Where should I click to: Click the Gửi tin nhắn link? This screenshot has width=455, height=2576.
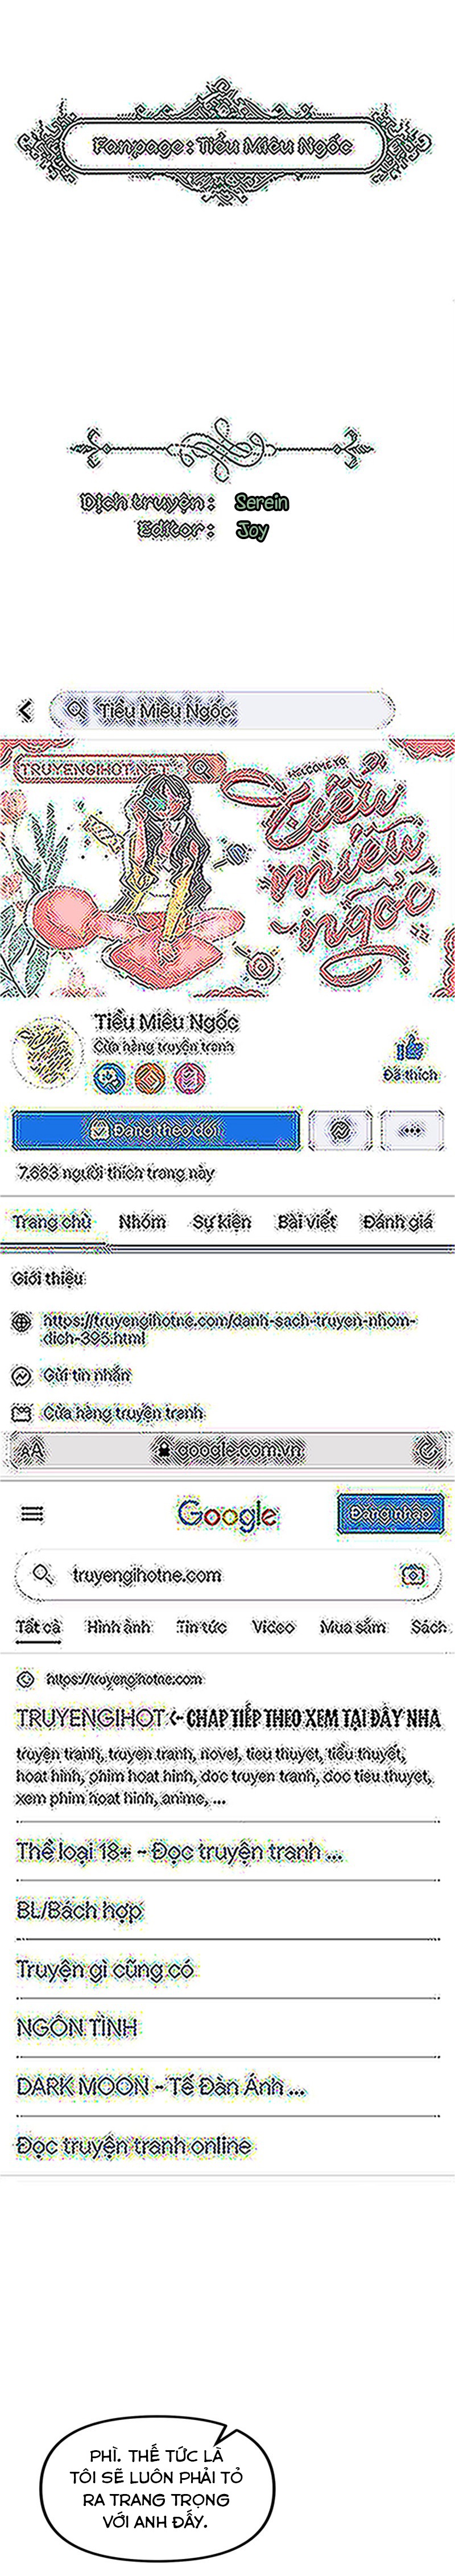point(86,1375)
